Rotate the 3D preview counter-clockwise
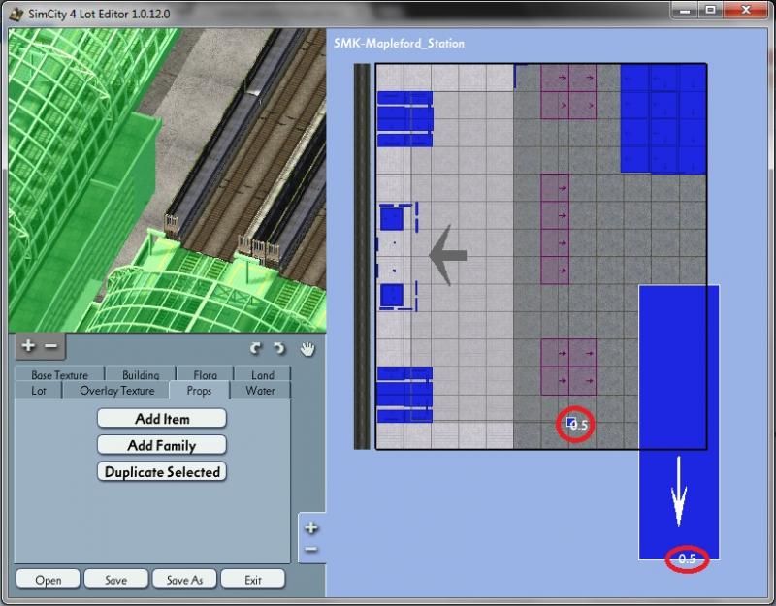This screenshot has height=606, width=776. pos(279,349)
